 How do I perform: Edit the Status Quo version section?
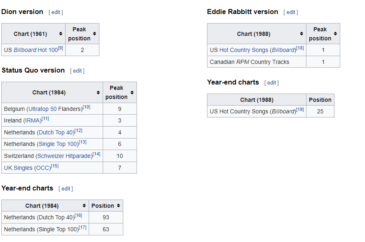click(x=77, y=71)
